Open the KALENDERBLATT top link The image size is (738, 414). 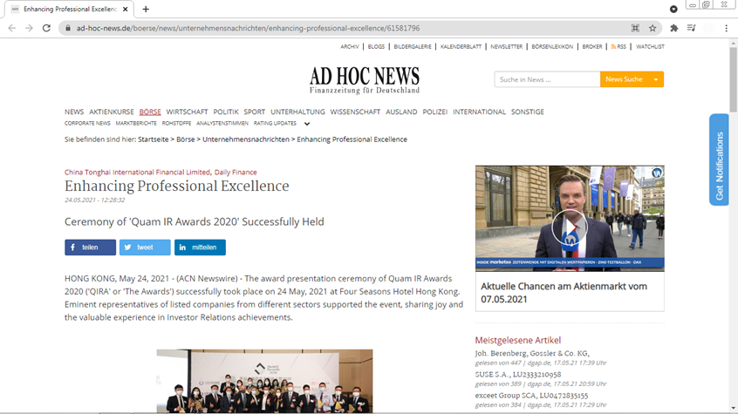(461, 46)
